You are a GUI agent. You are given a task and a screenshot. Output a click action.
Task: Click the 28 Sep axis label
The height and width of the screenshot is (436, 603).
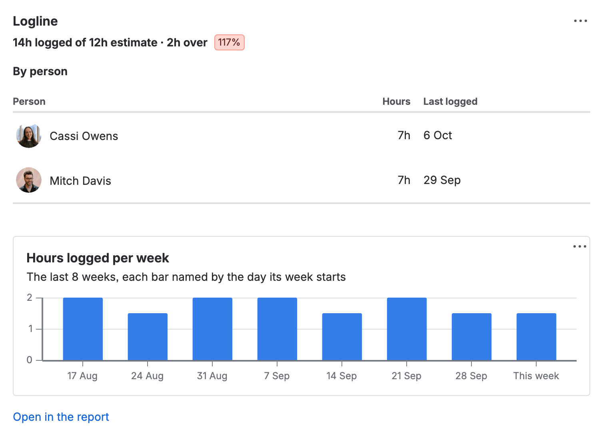coord(471,376)
